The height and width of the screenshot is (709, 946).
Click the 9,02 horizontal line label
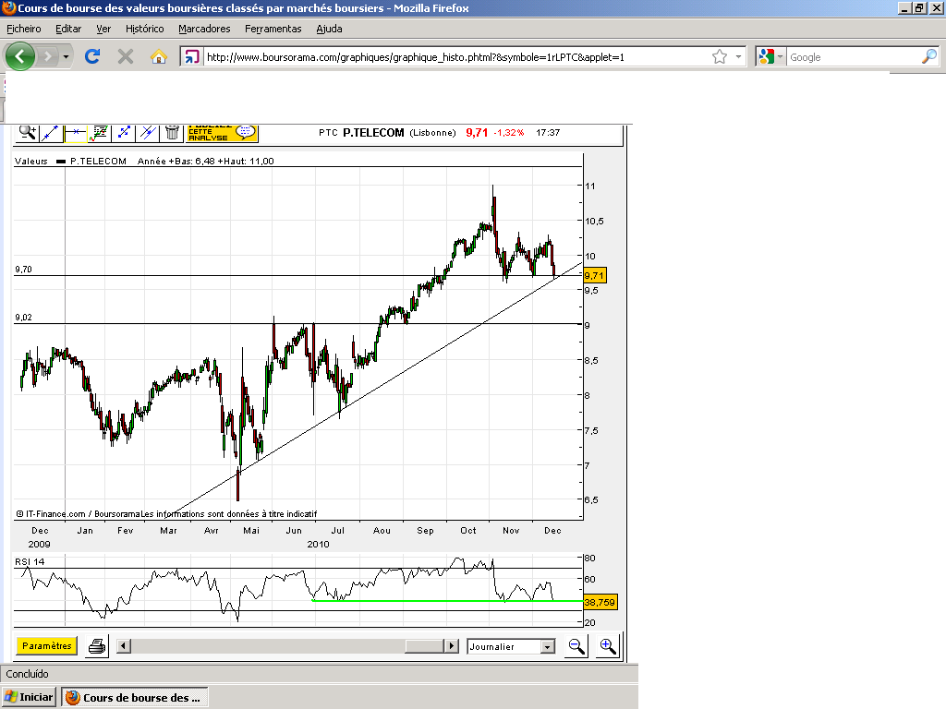coord(23,318)
